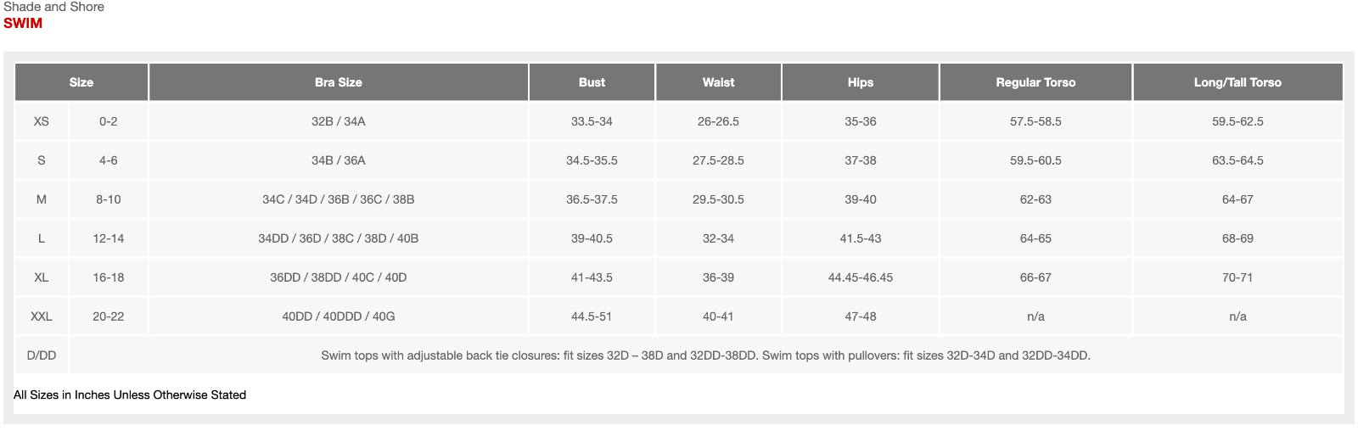Select the Long/Tall Torso column header
The height and width of the screenshot is (431, 1358).
[1237, 82]
